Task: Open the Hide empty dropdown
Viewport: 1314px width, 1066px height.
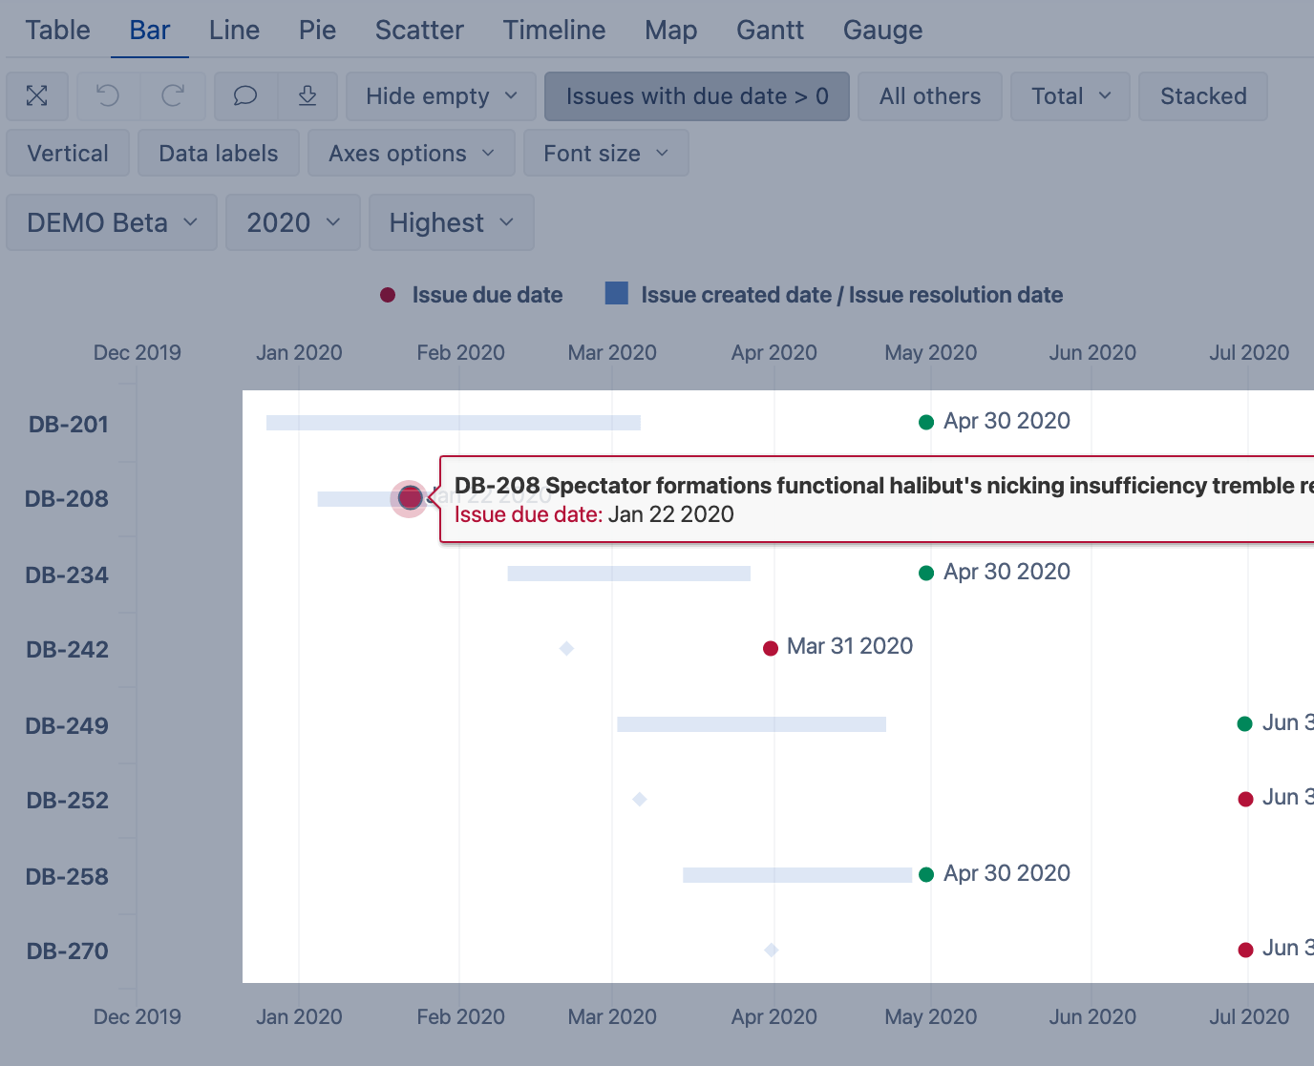Action: tap(441, 96)
